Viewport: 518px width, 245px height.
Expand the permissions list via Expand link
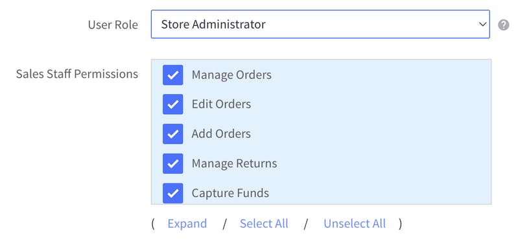click(187, 224)
